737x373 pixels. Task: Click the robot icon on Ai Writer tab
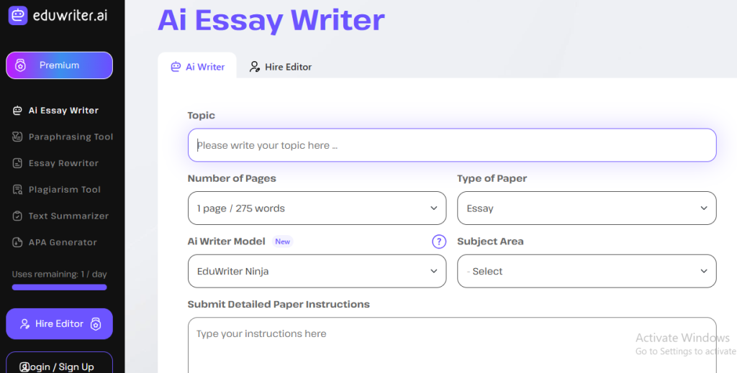(176, 67)
